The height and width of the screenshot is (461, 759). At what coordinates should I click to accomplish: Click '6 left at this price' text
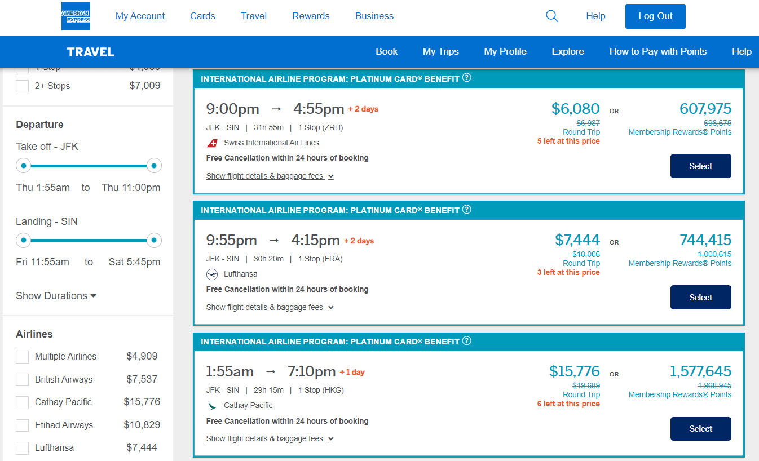point(568,404)
